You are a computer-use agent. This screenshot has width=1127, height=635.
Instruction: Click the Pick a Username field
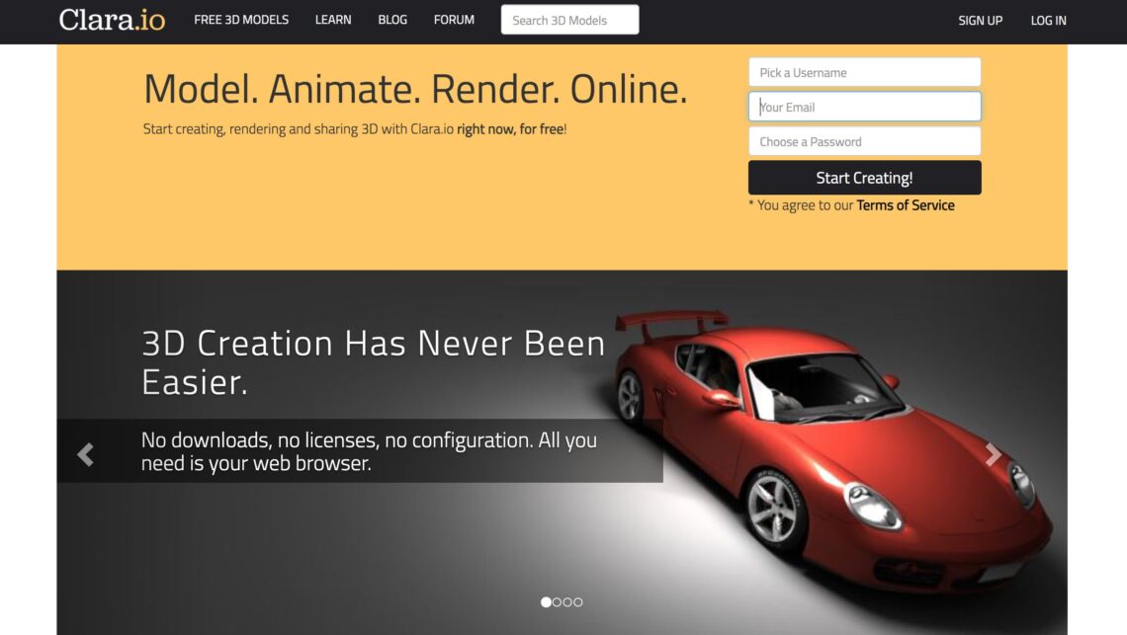(x=864, y=72)
